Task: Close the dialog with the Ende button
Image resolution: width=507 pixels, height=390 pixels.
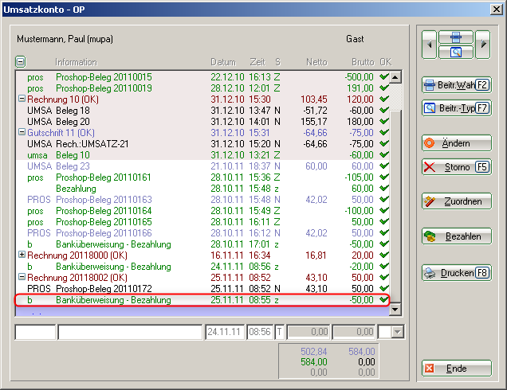Action: (x=457, y=369)
